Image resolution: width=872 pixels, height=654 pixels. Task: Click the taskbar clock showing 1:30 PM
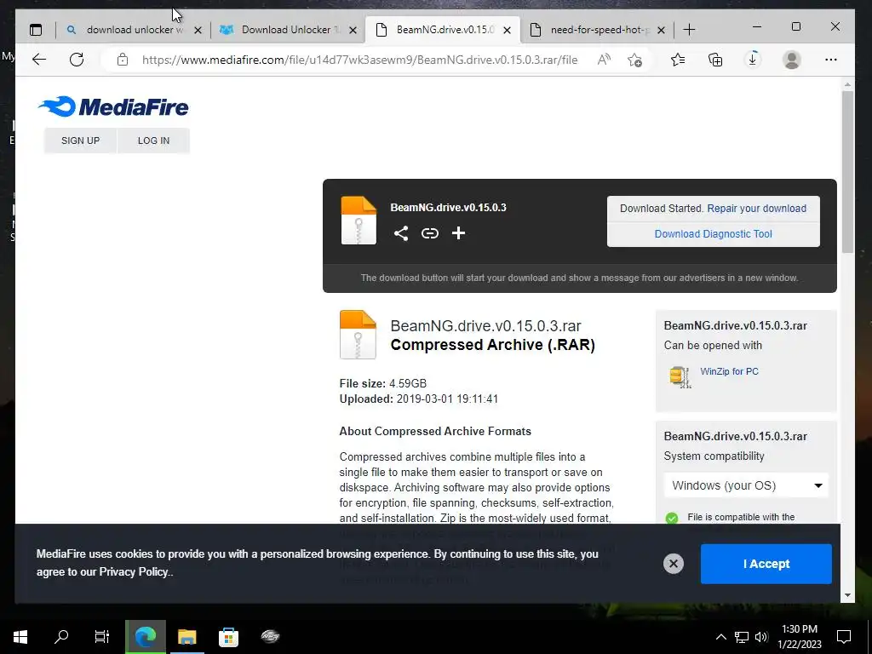coord(799,637)
